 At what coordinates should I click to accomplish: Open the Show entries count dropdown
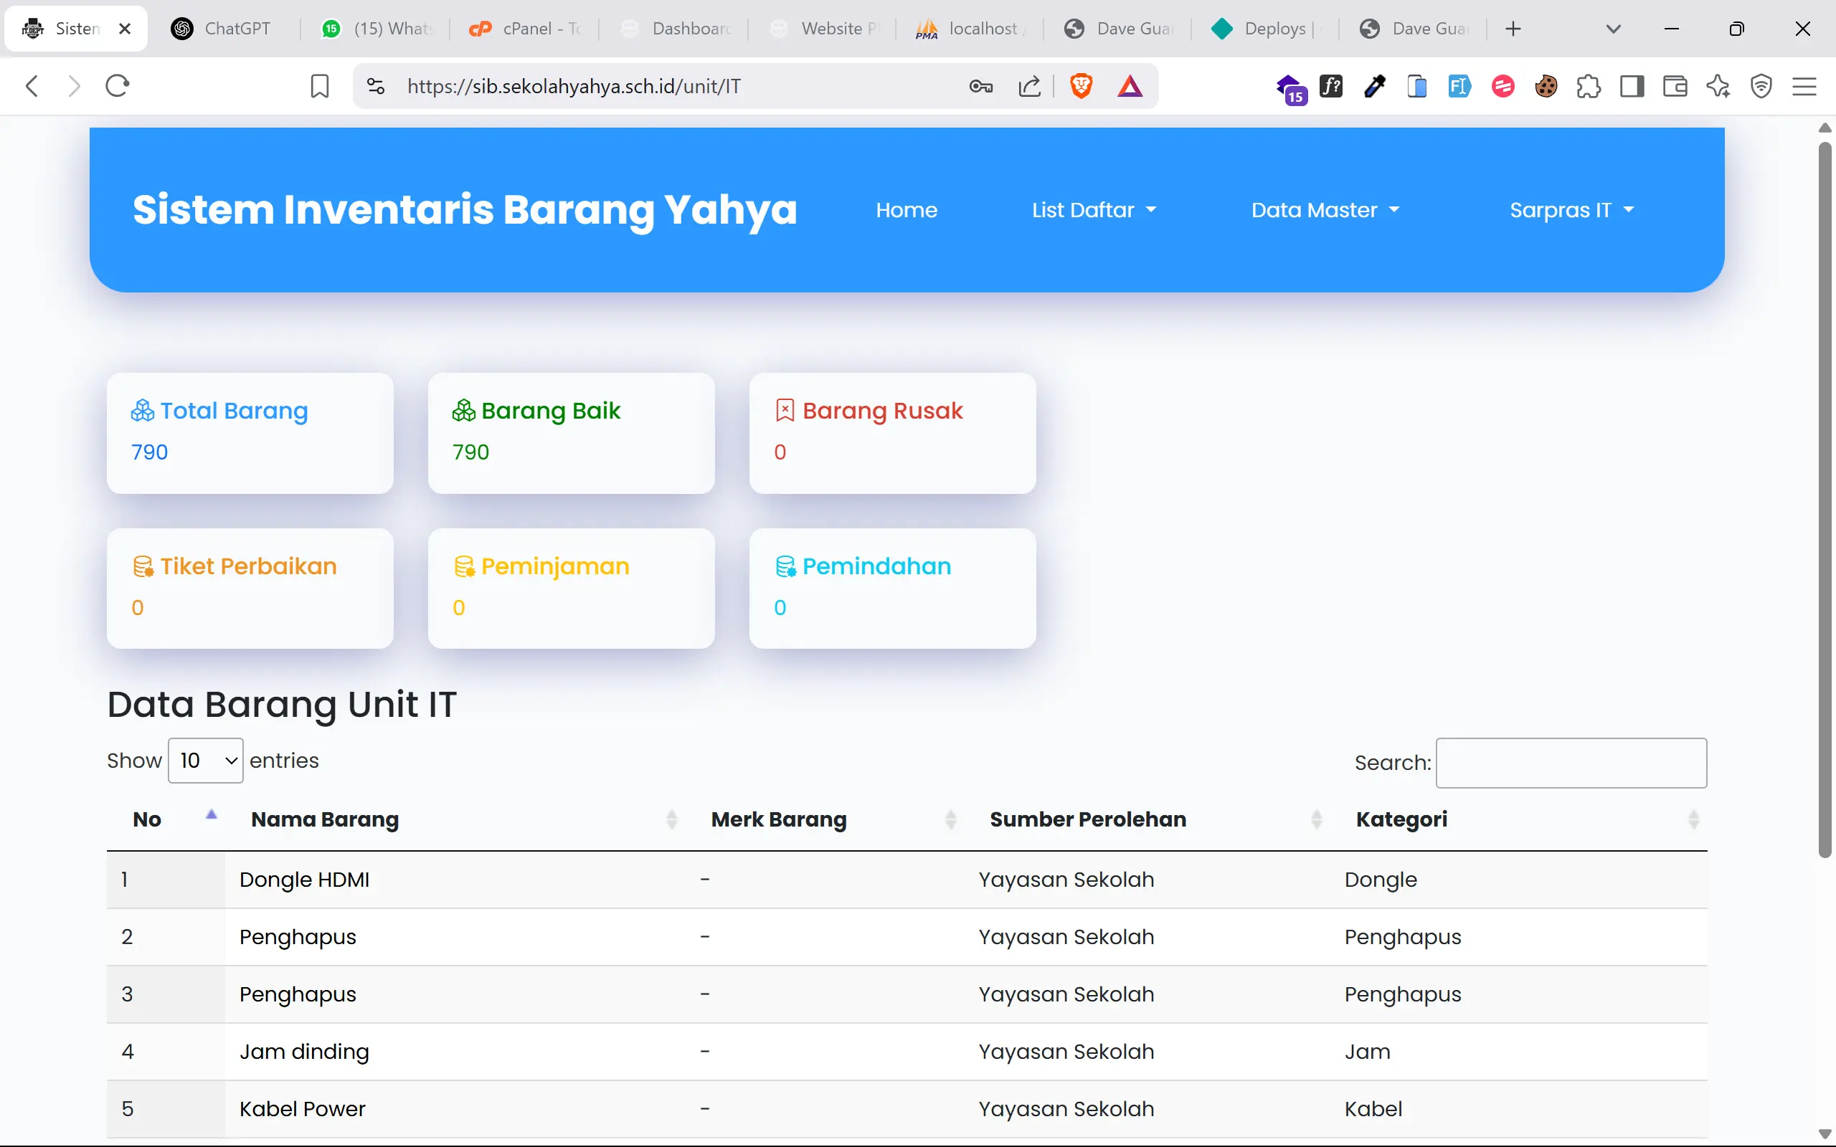(x=206, y=761)
